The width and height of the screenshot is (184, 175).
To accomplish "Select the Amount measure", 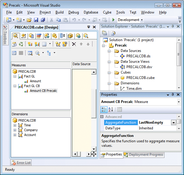I will tap(35, 81).
